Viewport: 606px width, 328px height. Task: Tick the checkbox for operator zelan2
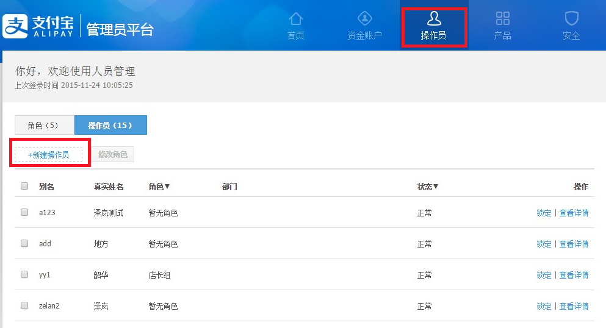click(x=24, y=306)
